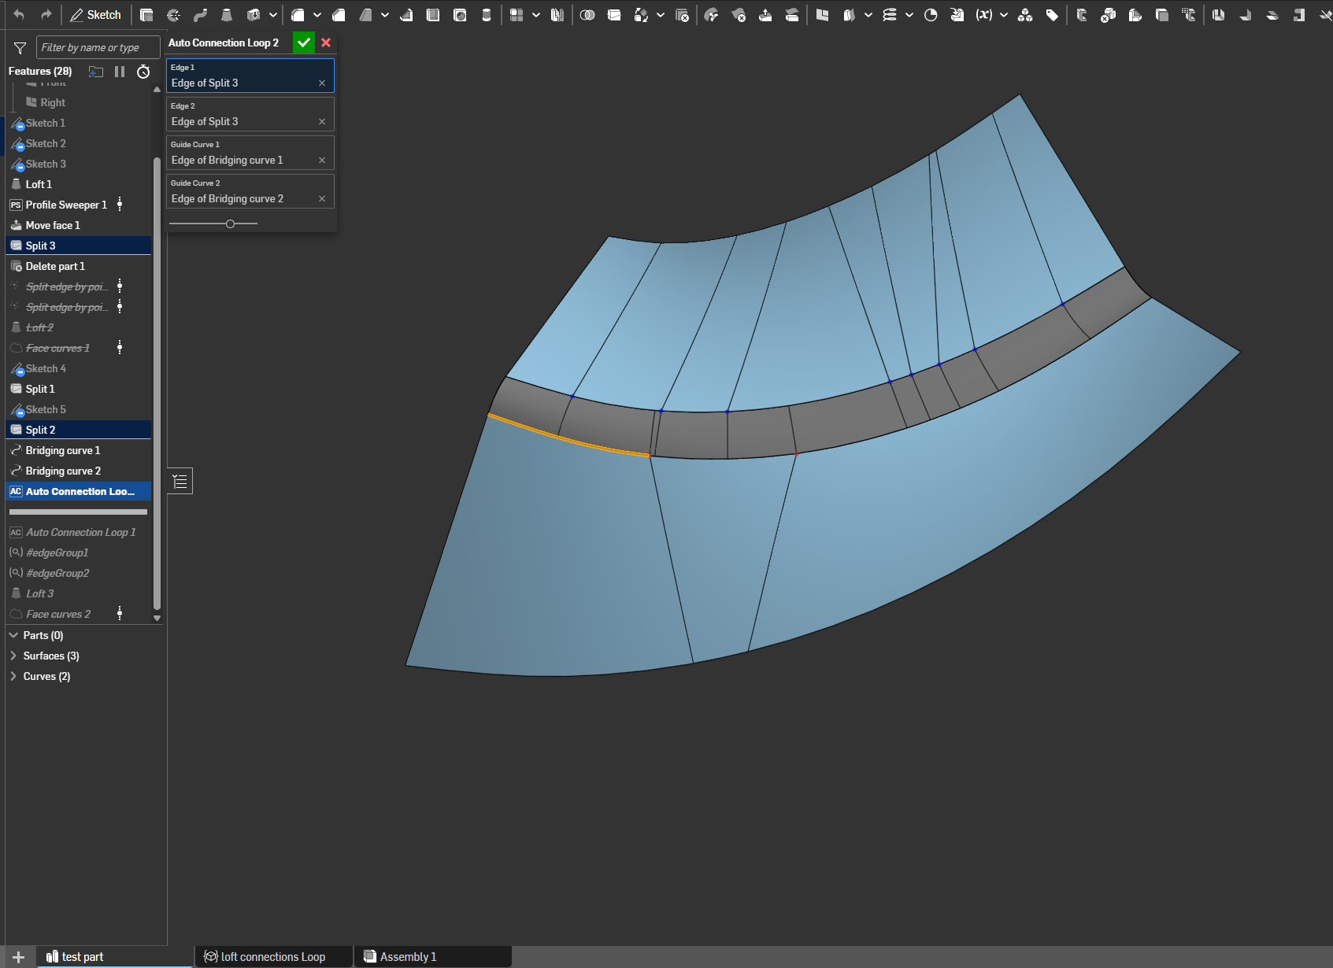Viewport: 1333px width, 968px height.
Task: Select the Loft tool in the toolbar
Action: pos(227,15)
